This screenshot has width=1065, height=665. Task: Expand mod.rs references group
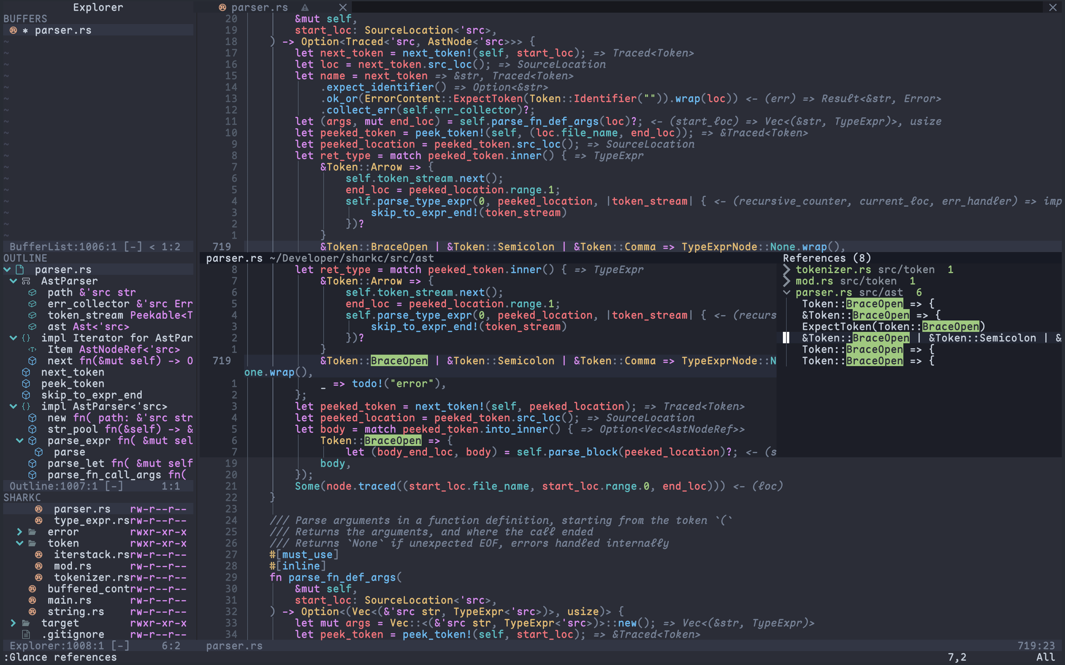(787, 281)
